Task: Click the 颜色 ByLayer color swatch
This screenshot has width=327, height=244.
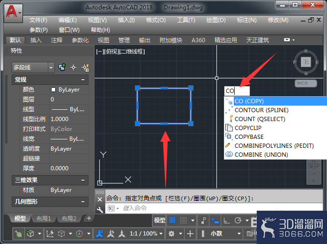Action: [53, 90]
